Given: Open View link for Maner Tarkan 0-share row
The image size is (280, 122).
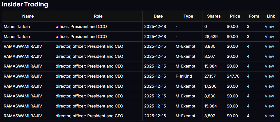Looking at the screenshot, I should (x=269, y=27).
